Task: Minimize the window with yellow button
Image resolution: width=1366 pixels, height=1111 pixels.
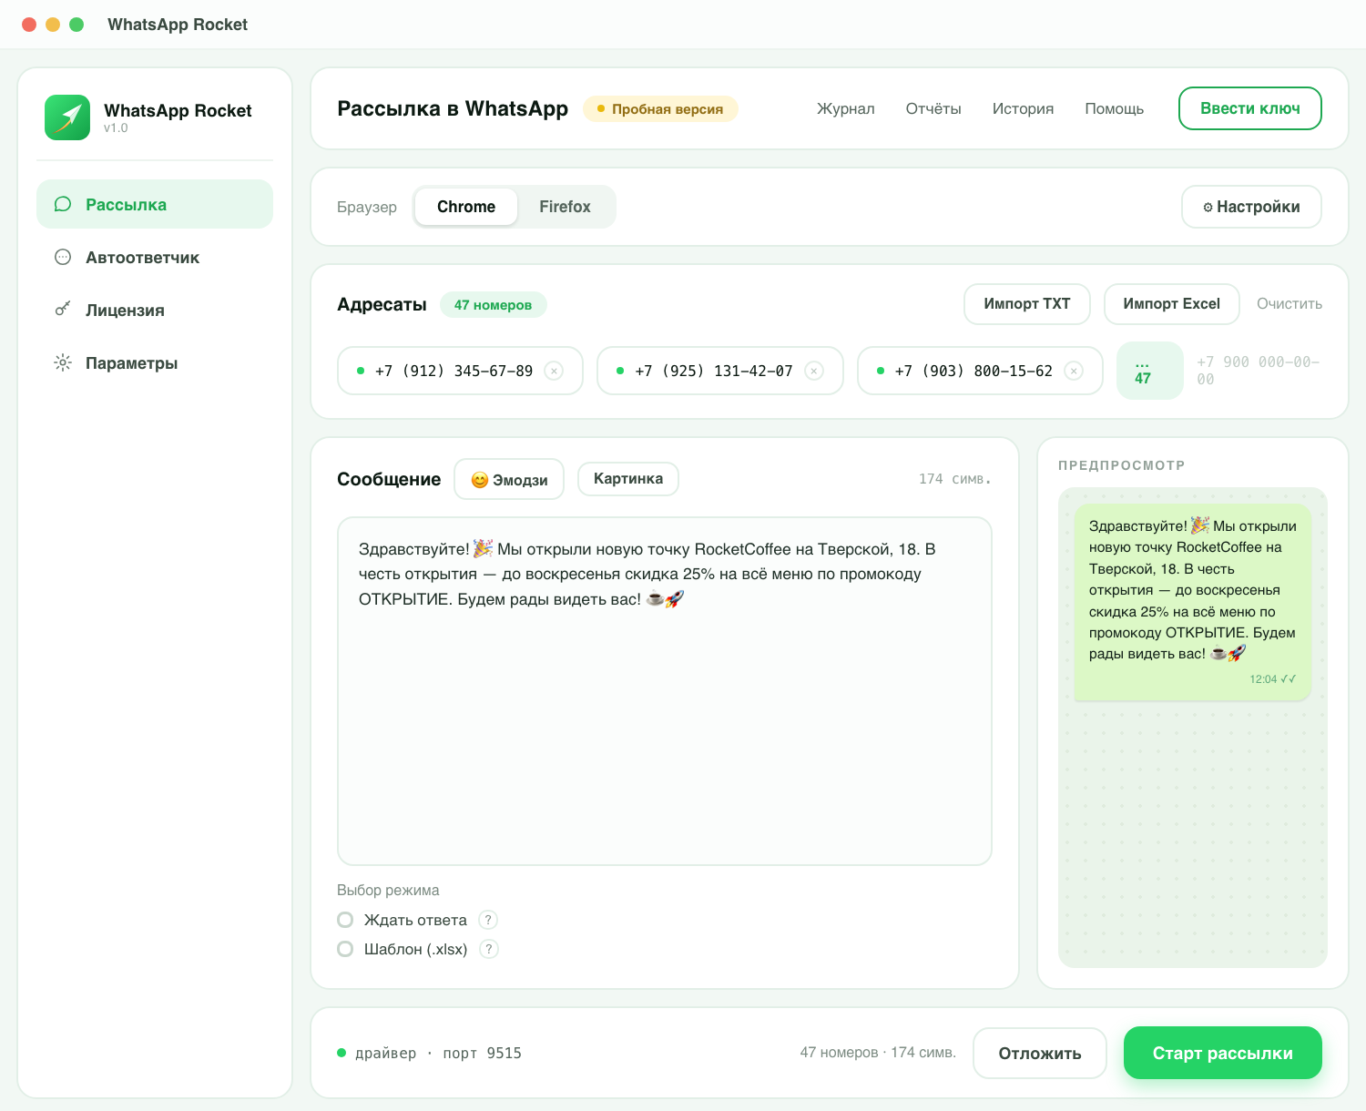Action: point(53,25)
